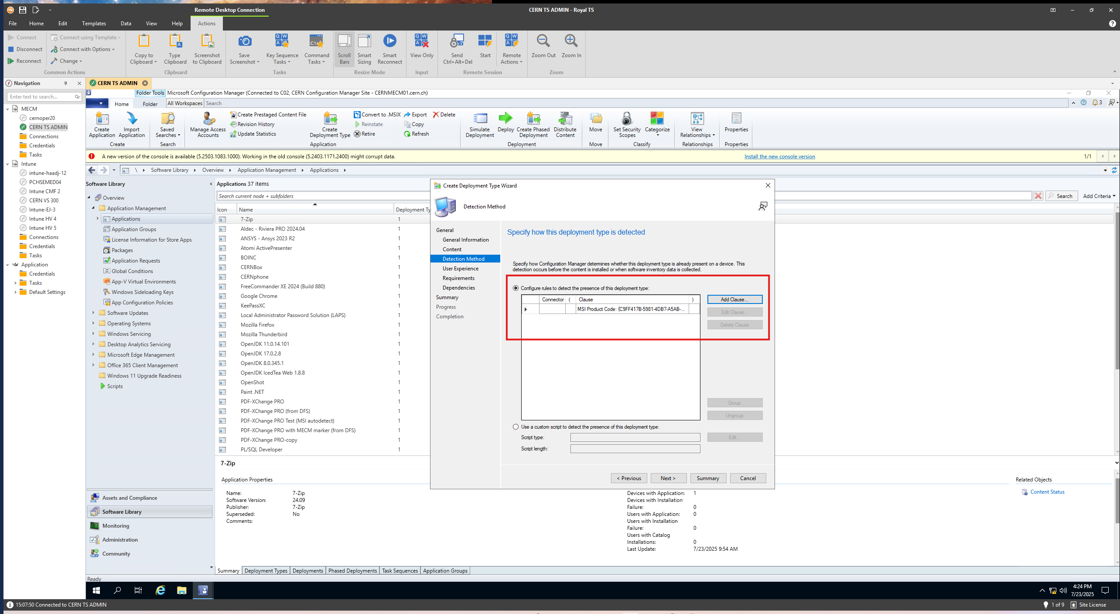Collapse the Intune folder in Navigation

coord(7,164)
